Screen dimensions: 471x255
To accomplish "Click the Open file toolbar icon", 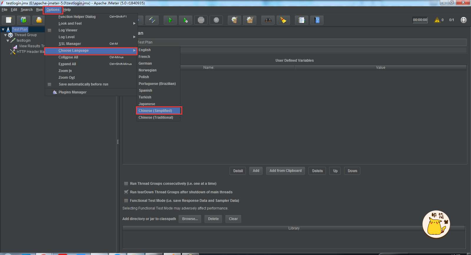I will pyautogui.click(x=39, y=20).
